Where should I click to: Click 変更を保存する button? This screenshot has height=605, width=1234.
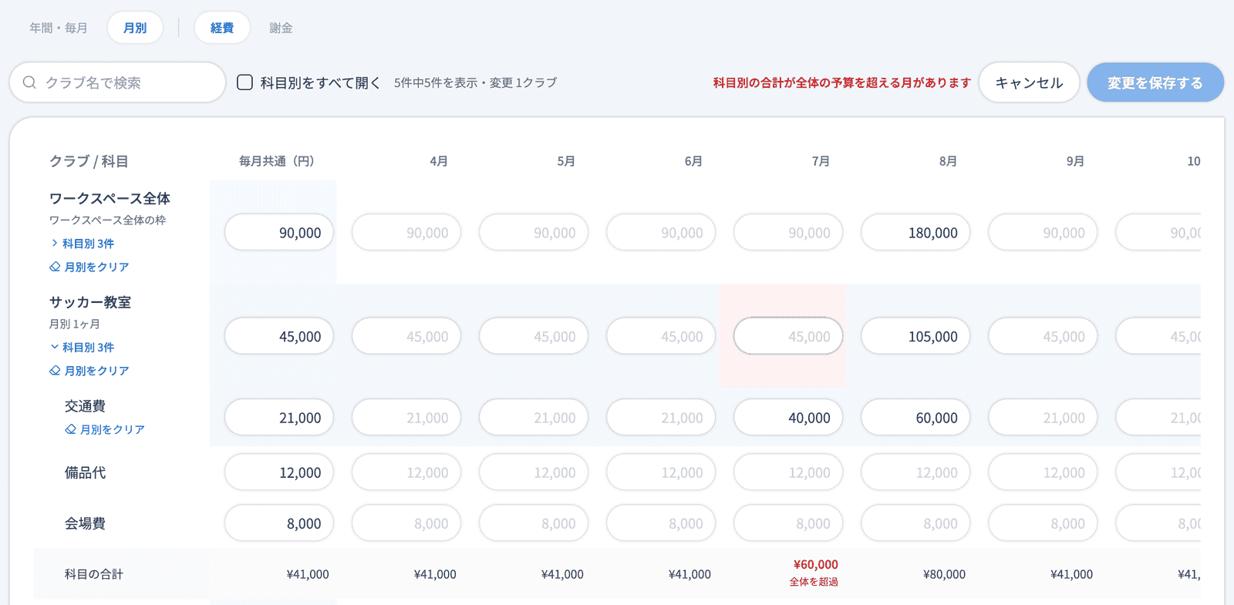1155,82
